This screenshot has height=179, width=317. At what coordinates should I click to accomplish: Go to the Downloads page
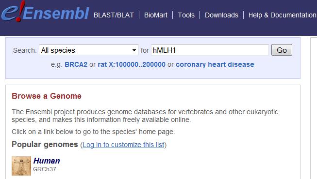[221, 15]
